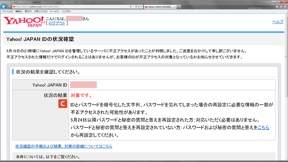Open browser Tools gear icon
This screenshot has height=162, width=288.
coord(285,6)
